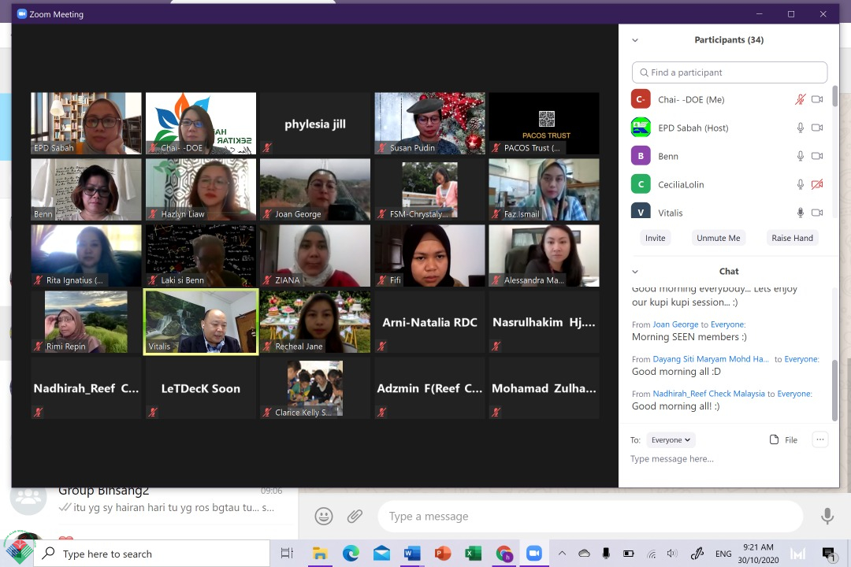The width and height of the screenshot is (851, 567).
Task: Open the Everyone recipient dropdown
Action: point(671,439)
